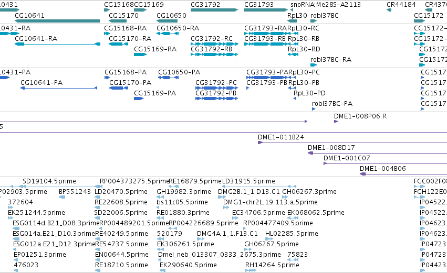The image size is (447, 273).
Task: Click the DME1-008P06.R clone label
Action: (360, 116)
